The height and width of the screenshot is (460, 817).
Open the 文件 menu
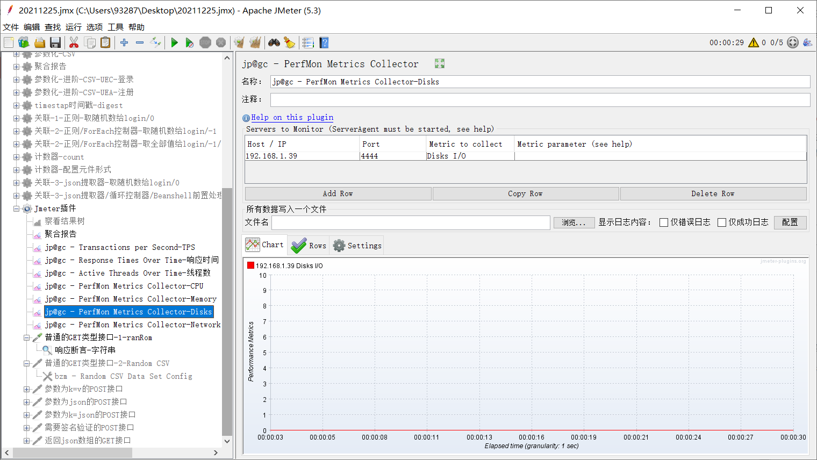coord(11,27)
